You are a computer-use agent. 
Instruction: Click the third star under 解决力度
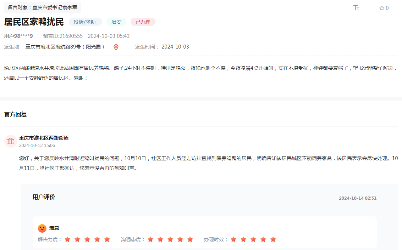tap(87, 239)
